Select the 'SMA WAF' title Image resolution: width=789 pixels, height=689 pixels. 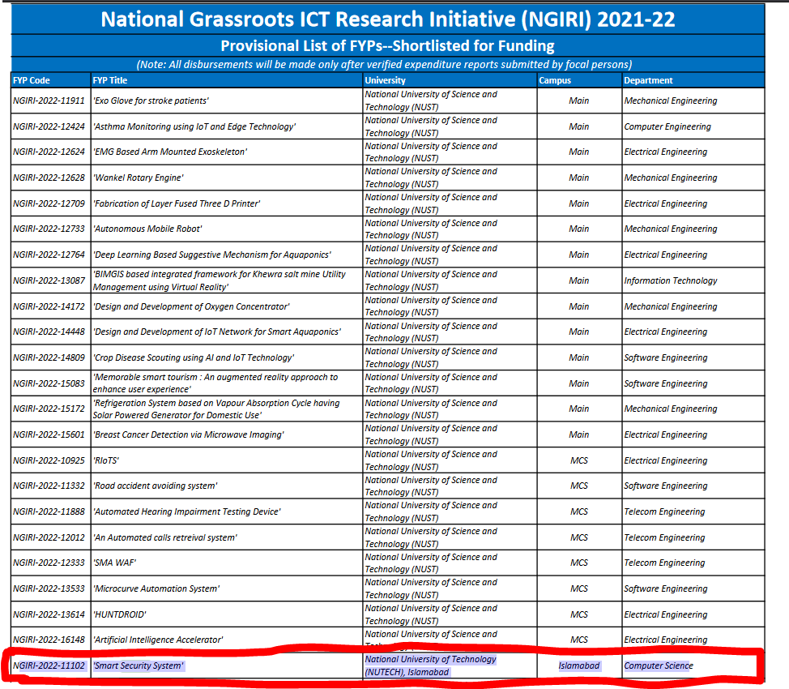(115, 563)
